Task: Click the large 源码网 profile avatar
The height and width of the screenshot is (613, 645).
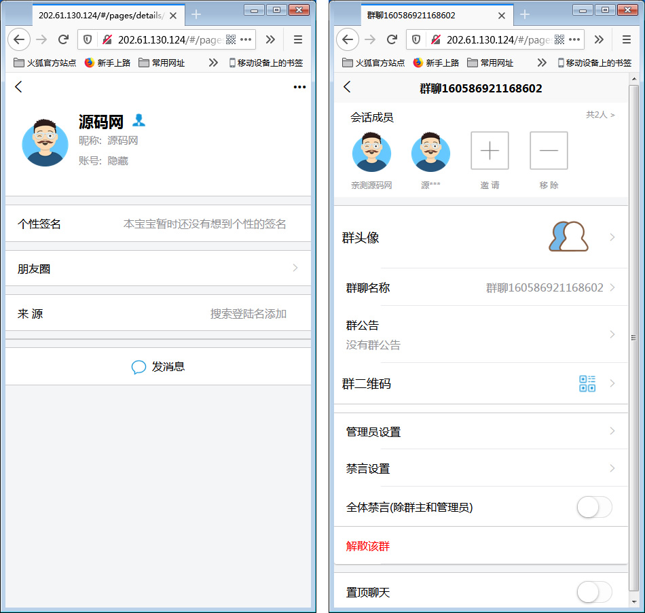Action: 45,143
